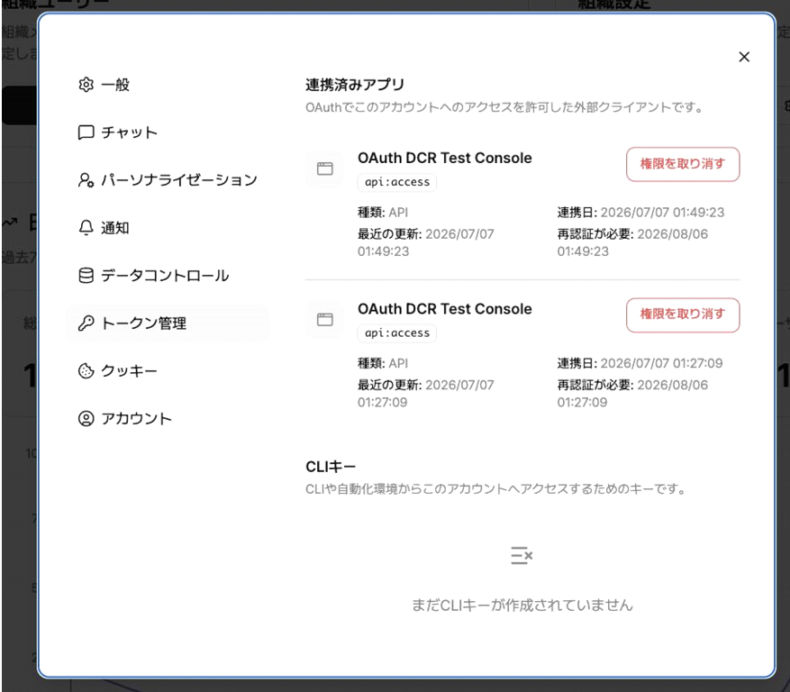Click the empty list icon above まだCLIキーが作成されていません
This screenshot has height=692, width=790.
point(522,555)
